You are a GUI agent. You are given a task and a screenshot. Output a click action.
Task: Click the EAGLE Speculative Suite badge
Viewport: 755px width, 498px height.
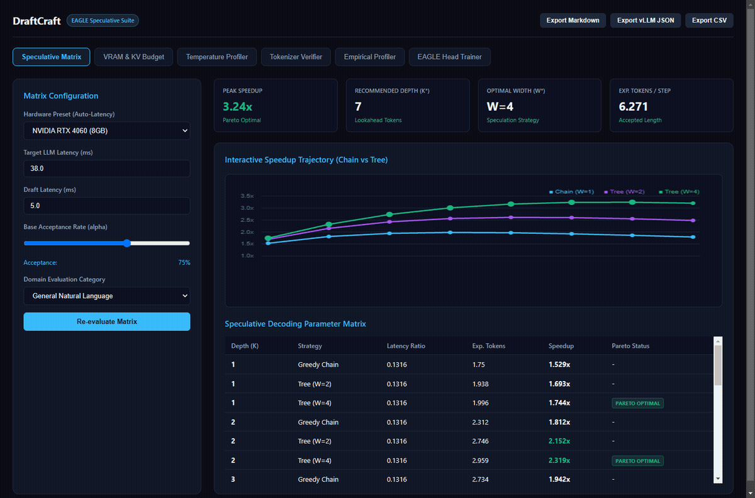point(103,20)
